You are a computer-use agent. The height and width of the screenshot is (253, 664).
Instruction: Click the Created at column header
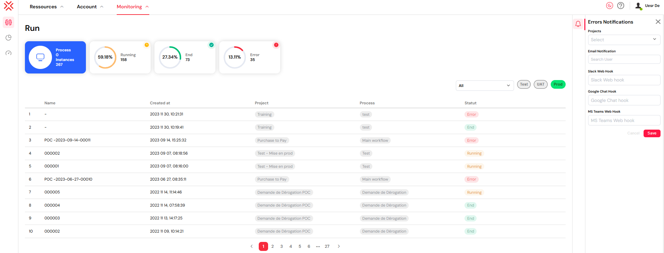pyautogui.click(x=160, y=103)
